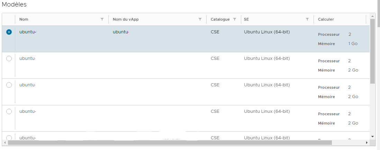Click the Catalogue column header label
This screenshot has width=380, height=150.
click(220, 19)
